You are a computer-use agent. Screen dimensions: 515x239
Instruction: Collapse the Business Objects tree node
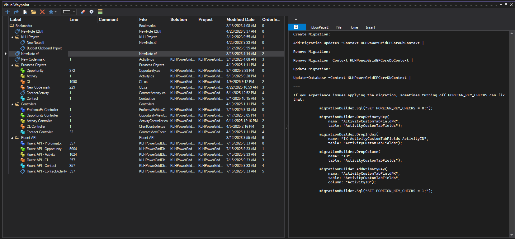click(x=12, y=65)
